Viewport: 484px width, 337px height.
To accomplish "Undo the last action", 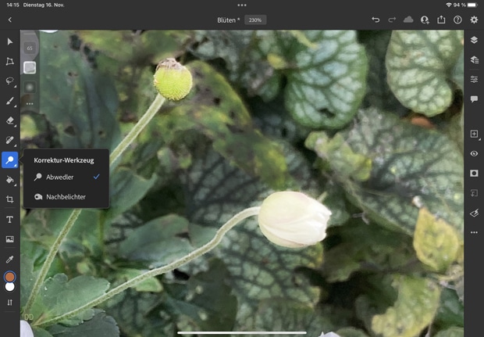I will (x=375, y=20).
